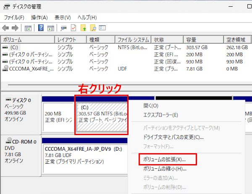The height and width of the screenshot is (194, 252).
Task: Select the CCCOMA_X64FRE_JA-JP_DV9 (D:) partition block
Action: point(85,159)
